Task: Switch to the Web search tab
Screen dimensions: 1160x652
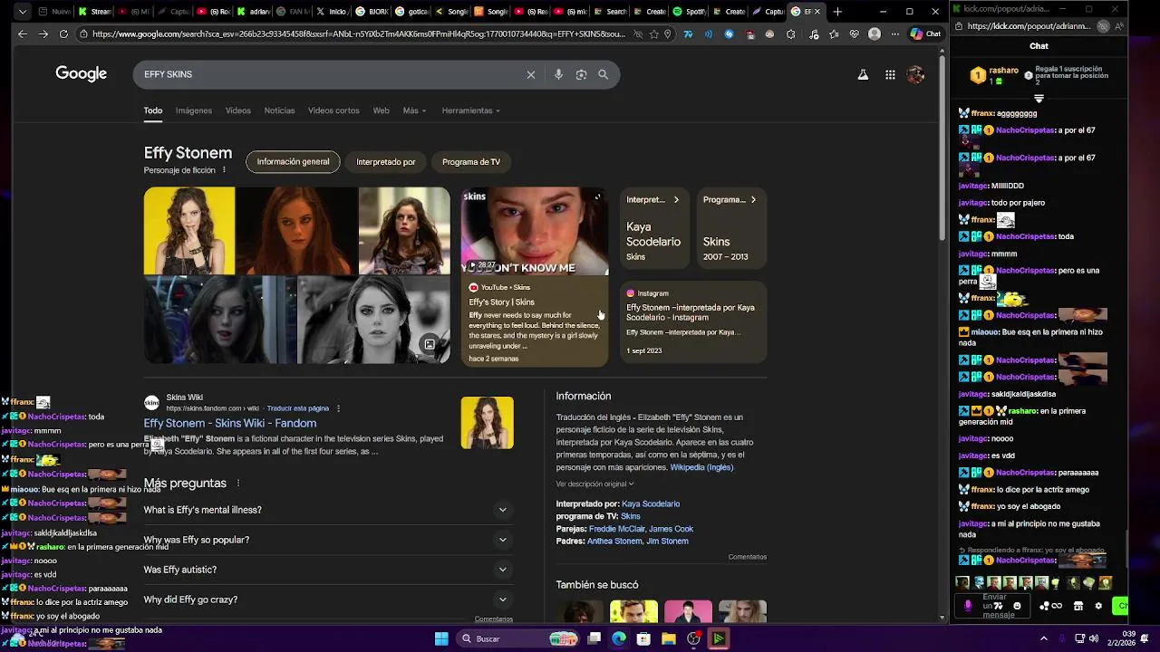Action: pos(381,110)
